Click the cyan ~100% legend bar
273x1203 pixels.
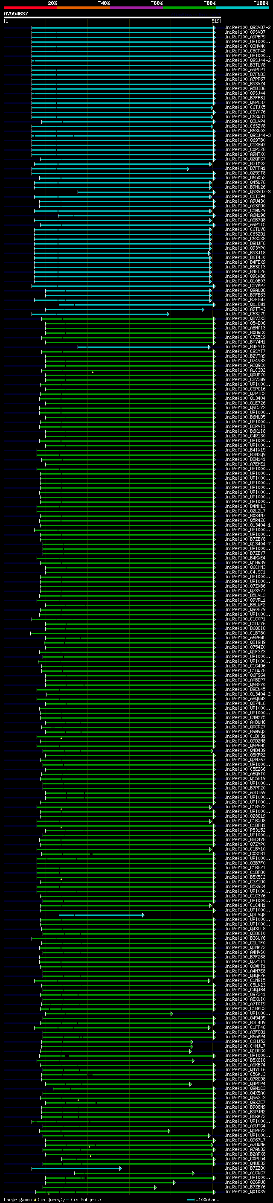click(242, 8)
